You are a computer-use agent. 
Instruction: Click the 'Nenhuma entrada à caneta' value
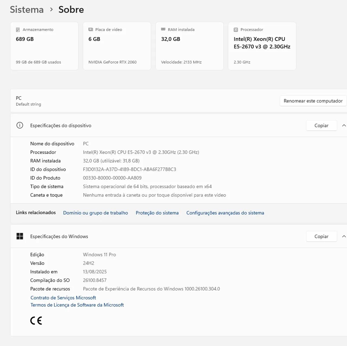pos(155,195)
